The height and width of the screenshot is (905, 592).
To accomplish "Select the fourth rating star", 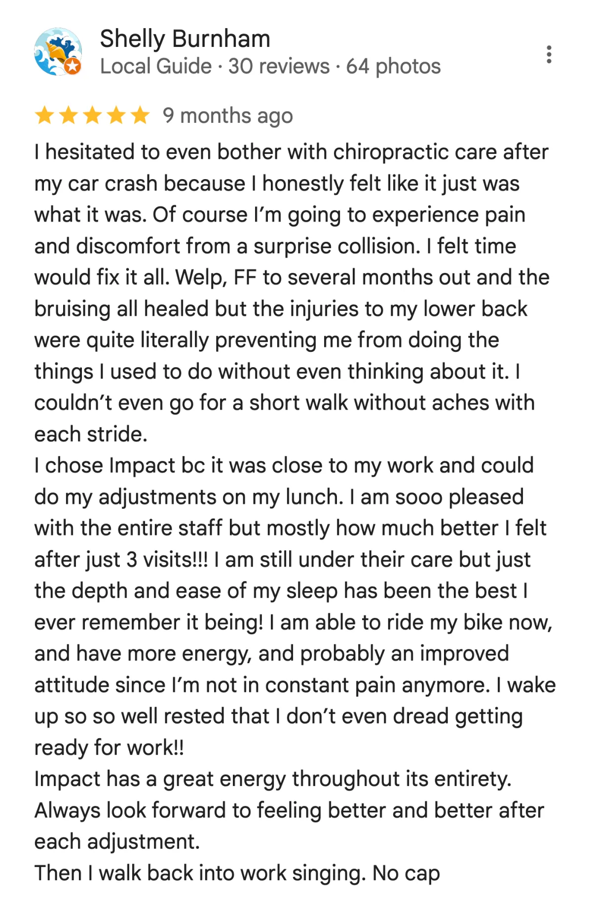I will [116, 115].
